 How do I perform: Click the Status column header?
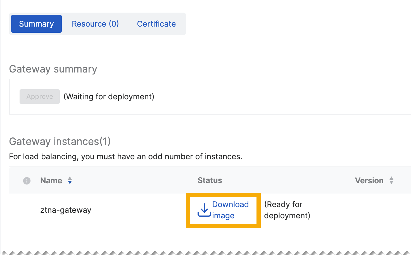210,181
